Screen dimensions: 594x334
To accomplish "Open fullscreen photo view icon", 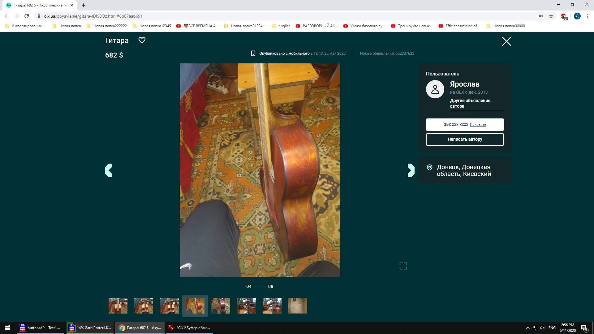I will pyautogui.click(x=403, y=266).
